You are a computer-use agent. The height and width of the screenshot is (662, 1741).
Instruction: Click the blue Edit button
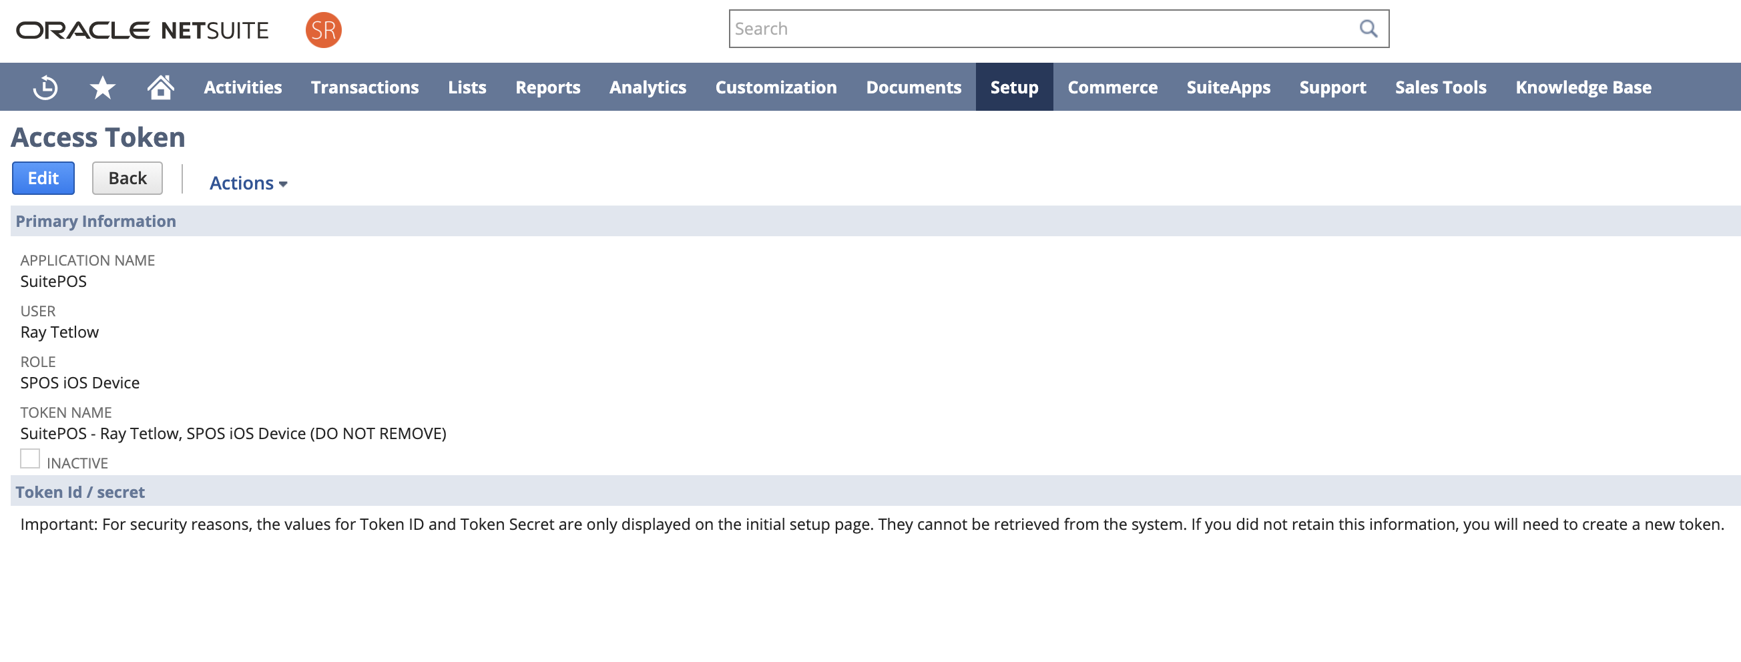[43, 178]
